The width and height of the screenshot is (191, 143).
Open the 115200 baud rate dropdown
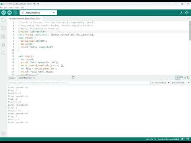(x=180, y=83)
